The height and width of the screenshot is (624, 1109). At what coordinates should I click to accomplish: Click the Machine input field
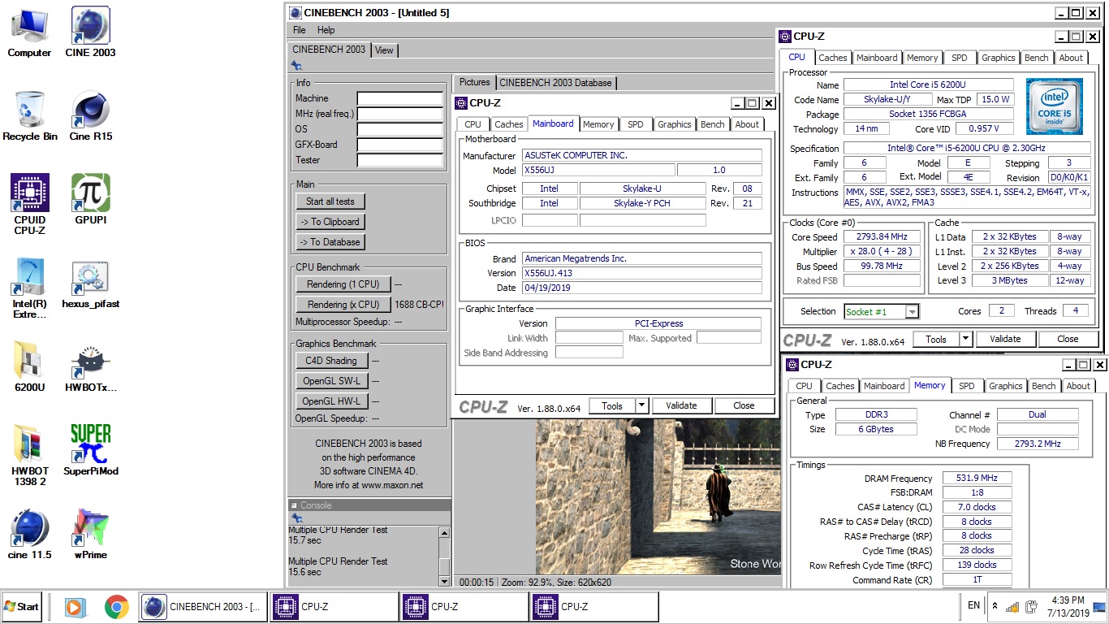coord(400,98)
